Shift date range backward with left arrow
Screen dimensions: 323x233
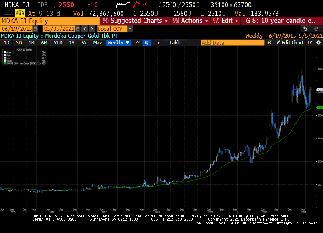coord(84,29)
